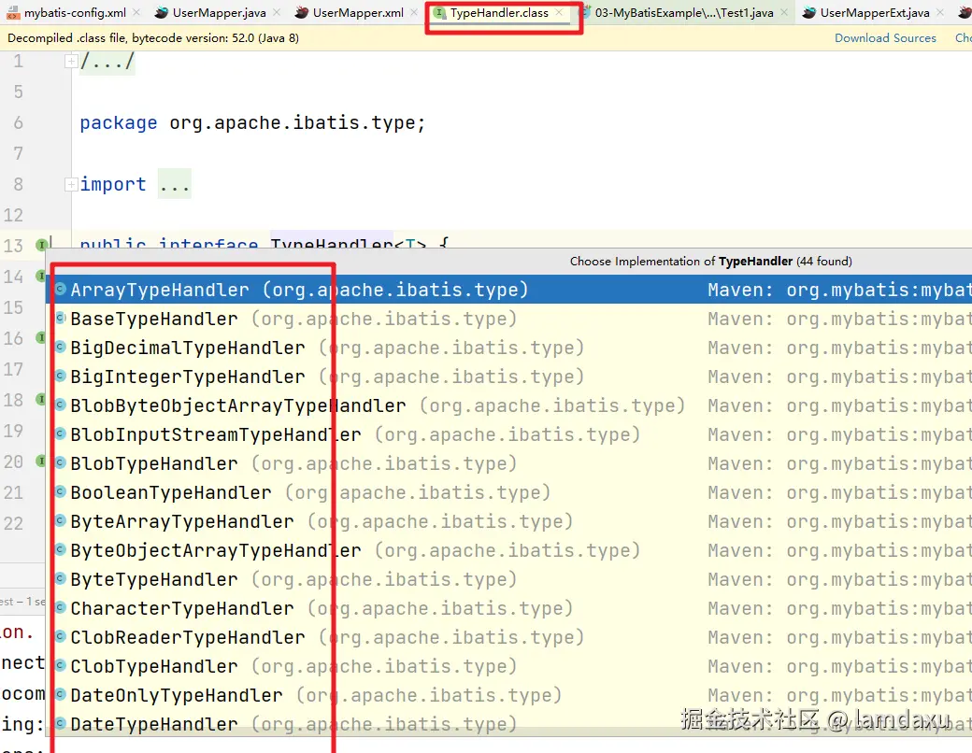The width and height of the screenshot is (972, 753).
Task: Select ByteTypeHandler in the popup
Action: tap(509, 579)
